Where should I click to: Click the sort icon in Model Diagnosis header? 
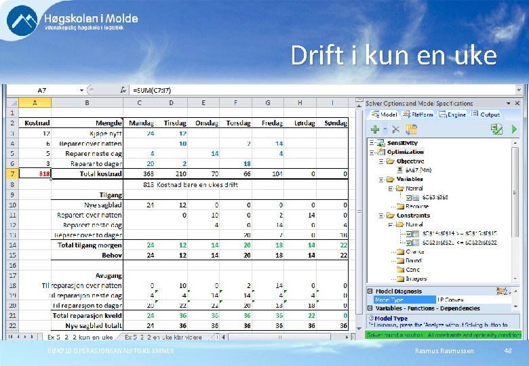pos(503,291)
